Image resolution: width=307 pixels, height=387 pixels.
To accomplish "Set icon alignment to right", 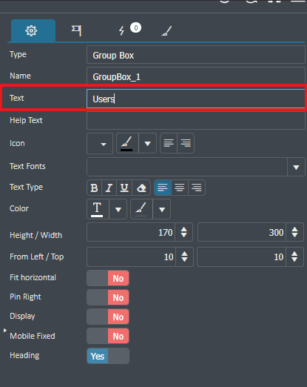I will tap(186, 143).
